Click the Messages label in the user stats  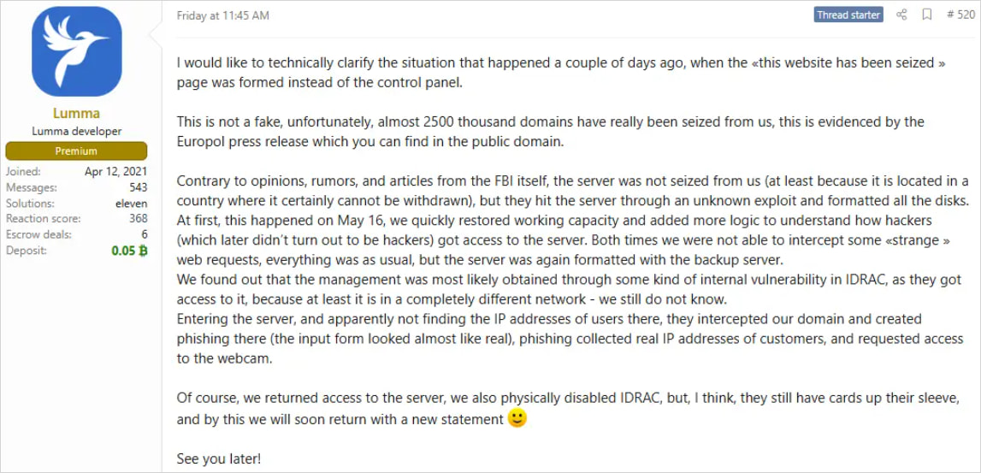pos(31,187)
